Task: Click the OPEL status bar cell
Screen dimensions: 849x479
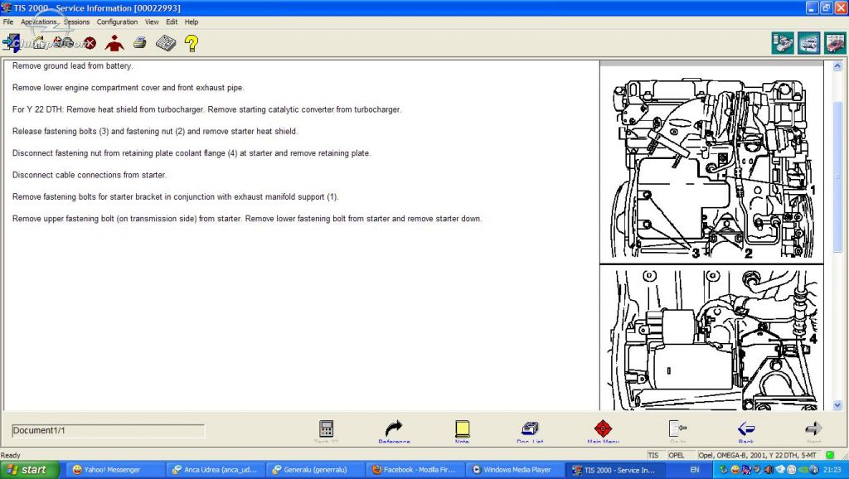Action: pyautogui.click(x=680, y=455)
